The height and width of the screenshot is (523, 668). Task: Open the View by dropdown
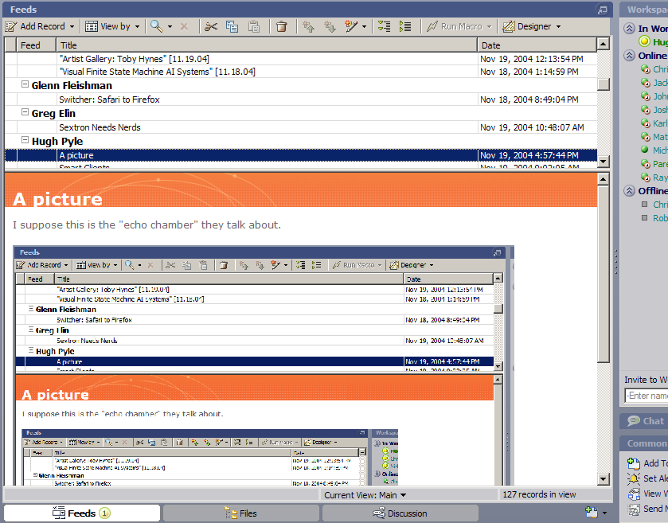pyautogui.click(x=112, y=26)
